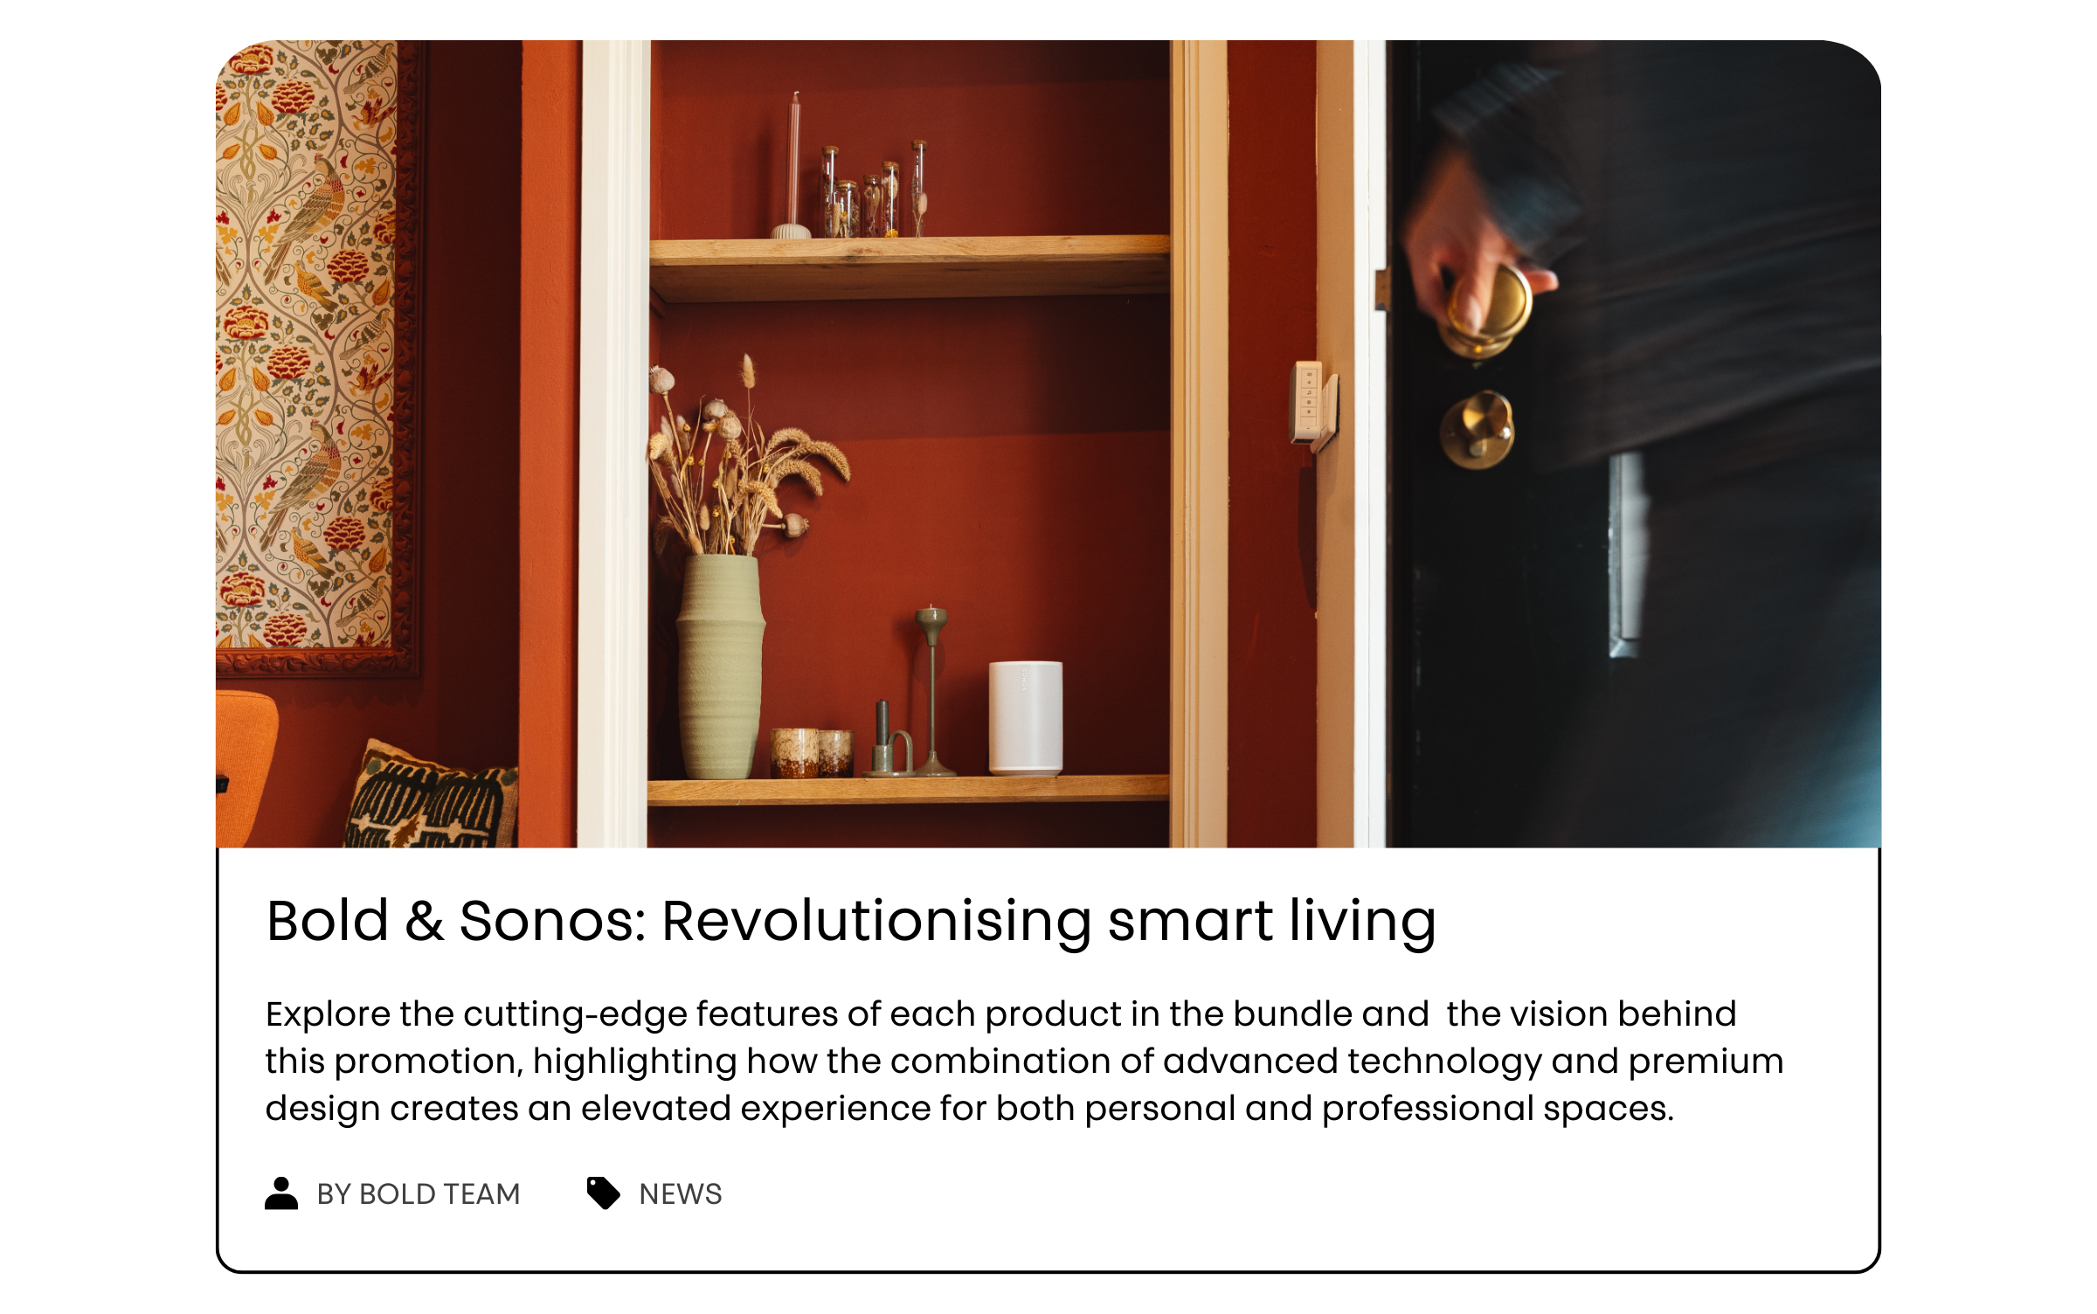Click the tall candlestick holder on the lower shelf
The image size is (2097, 1314).
coord(931,690)
